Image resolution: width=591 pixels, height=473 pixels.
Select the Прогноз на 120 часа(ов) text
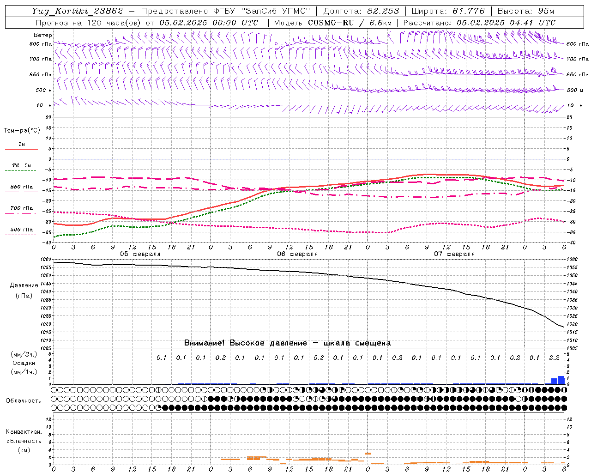(x=89, y=23)
